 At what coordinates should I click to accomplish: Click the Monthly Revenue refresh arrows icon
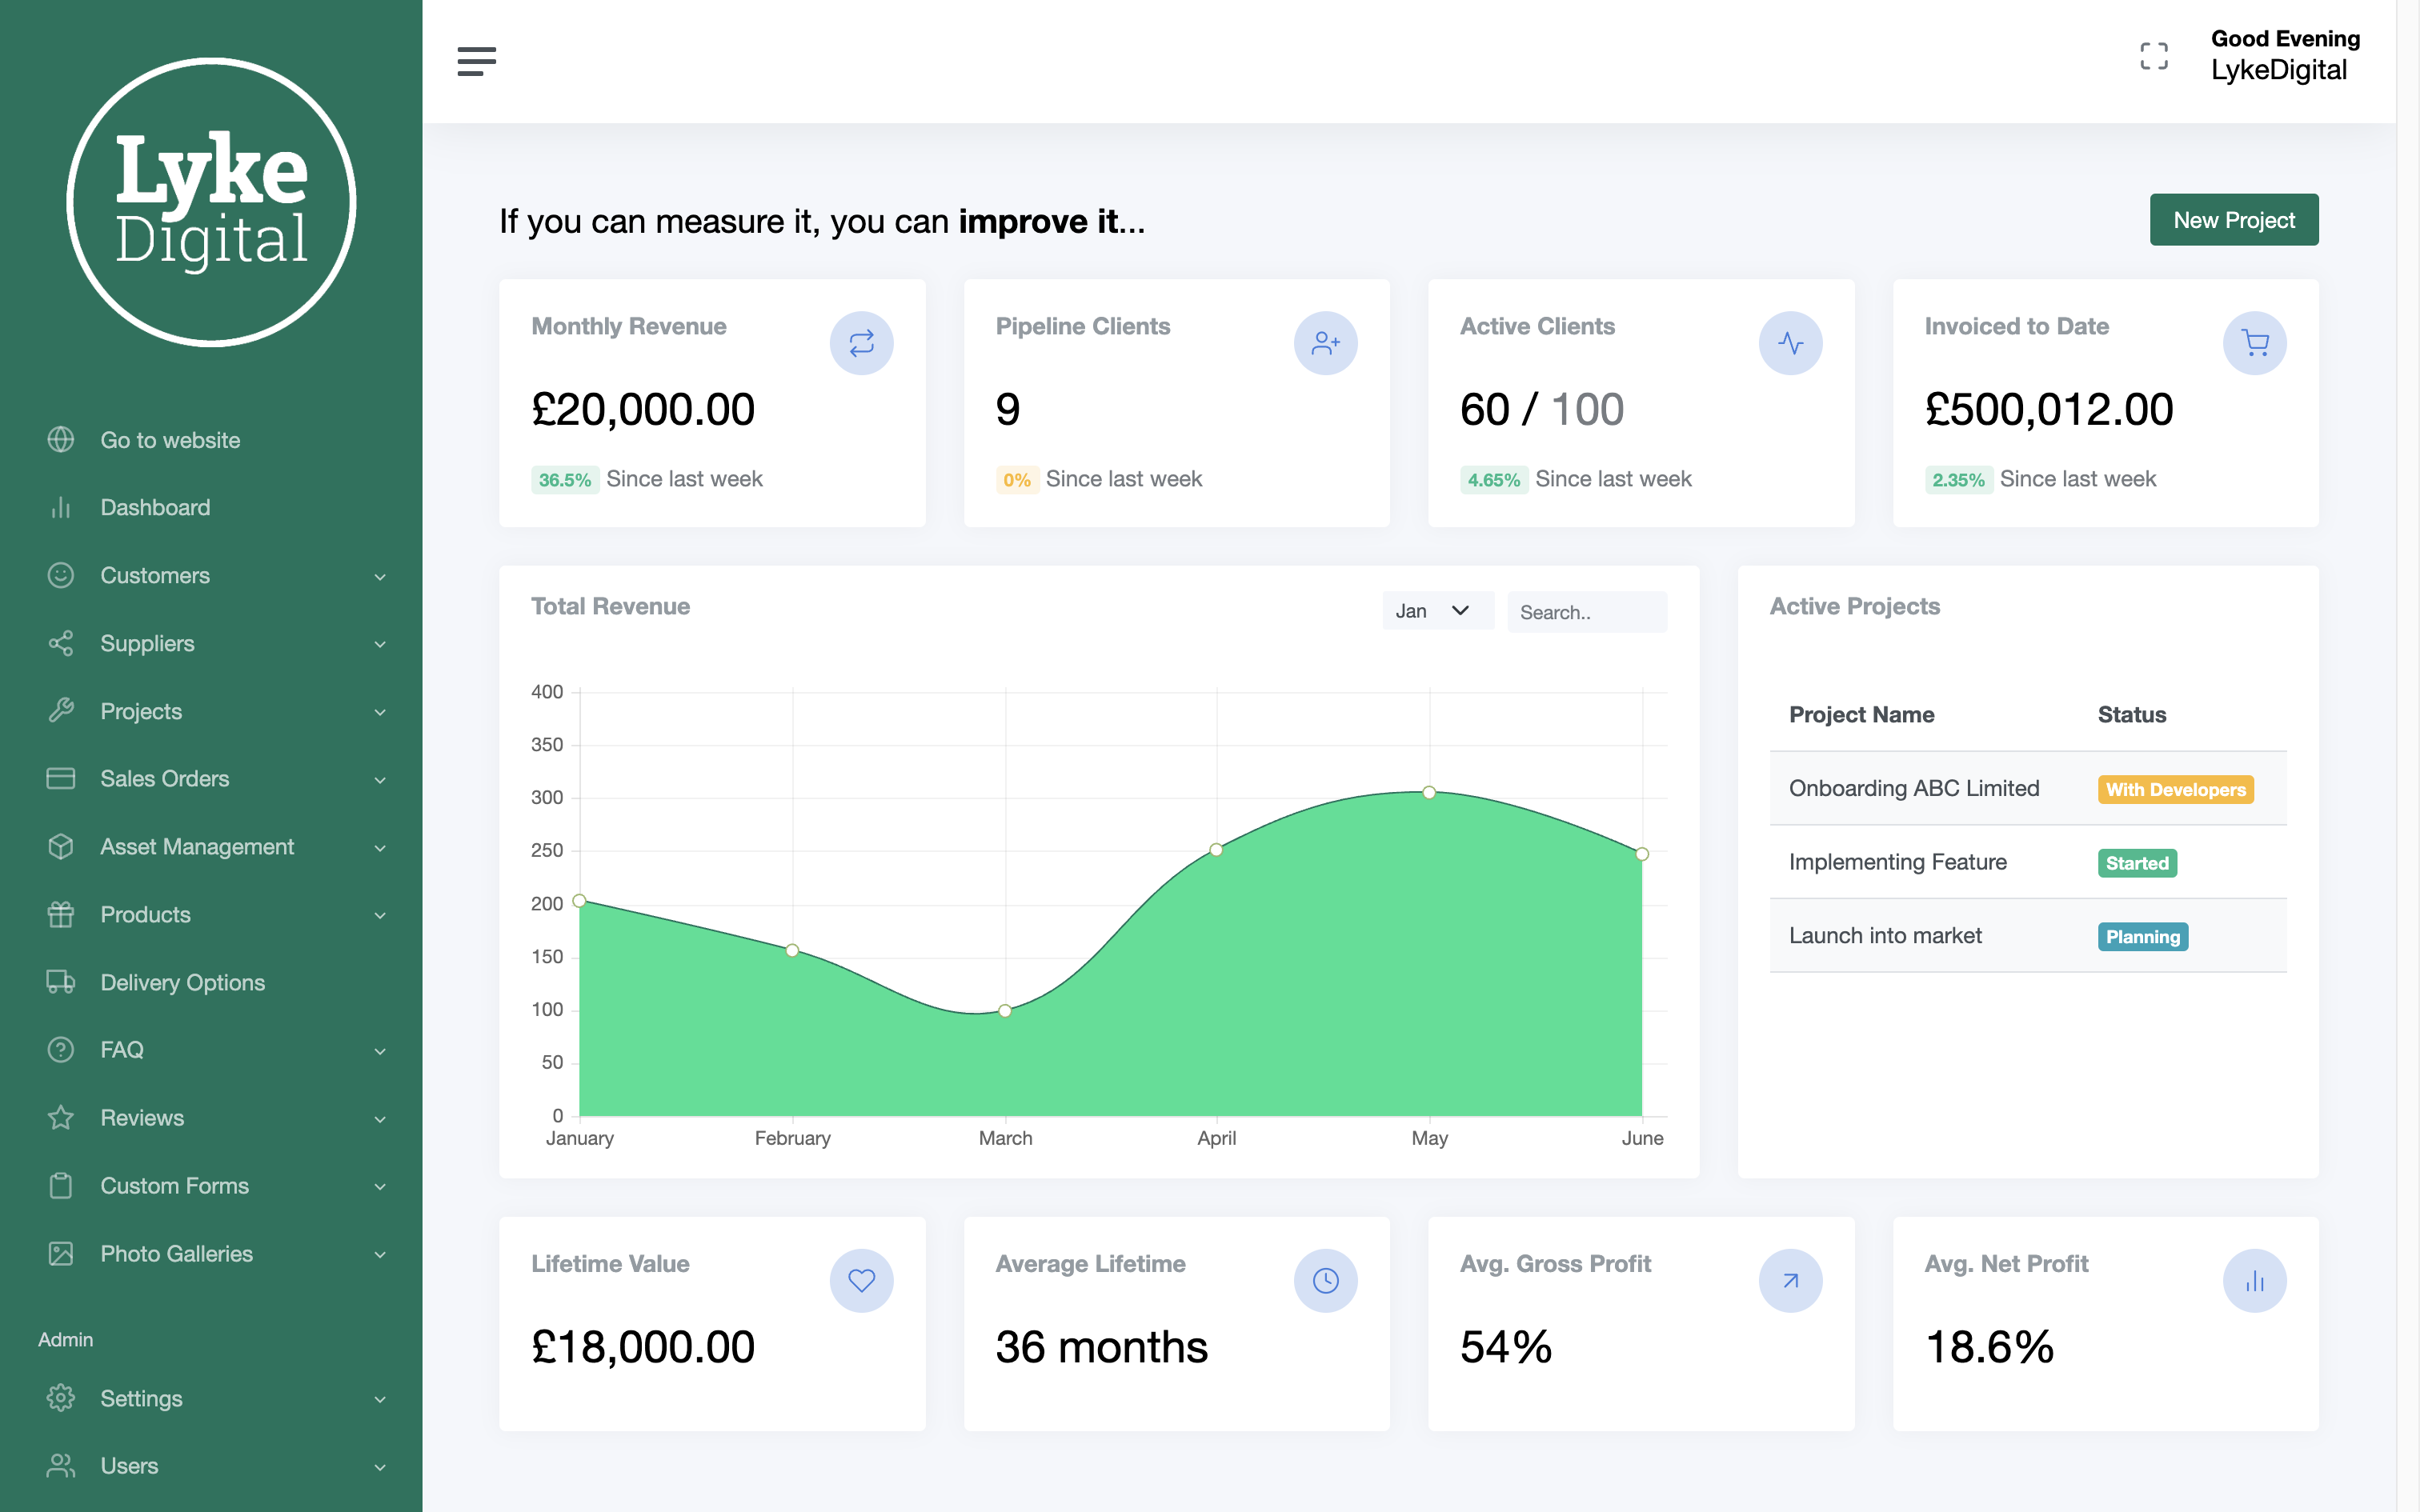861,343
